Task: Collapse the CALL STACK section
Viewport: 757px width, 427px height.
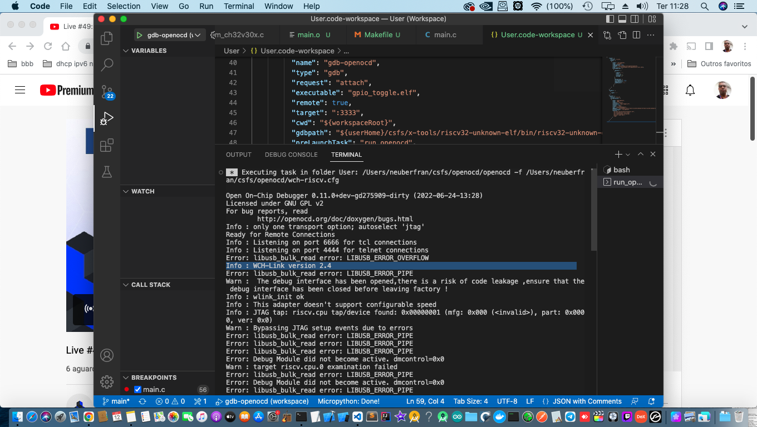Action: (x=150, y=285)
